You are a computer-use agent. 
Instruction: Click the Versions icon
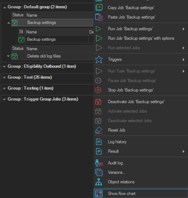click(x=99, y=173)
